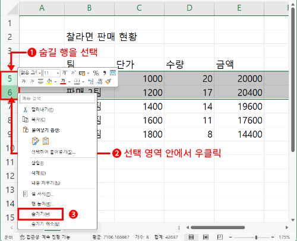Apply percent style in mini toolbar
This screenshot has width=297, height=241.
pyautogui.click(x=96, y=73)
